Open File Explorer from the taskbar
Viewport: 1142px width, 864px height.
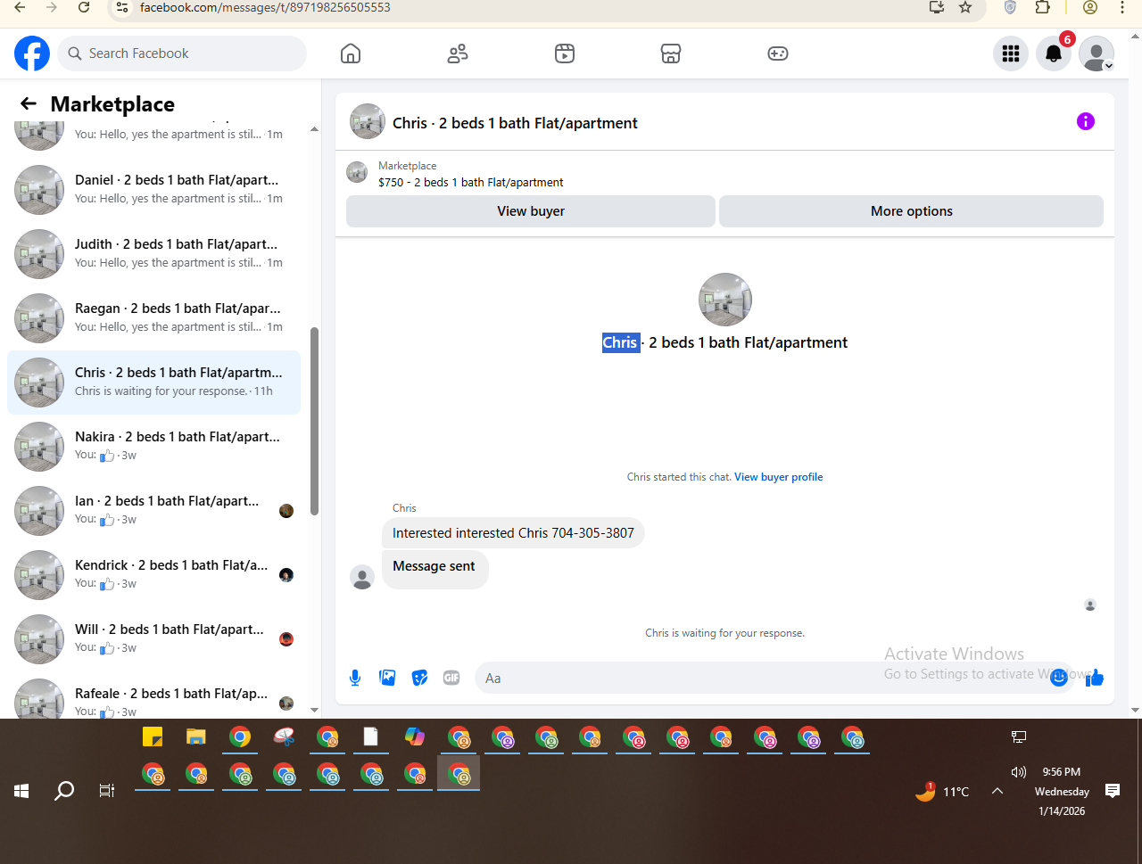(196, 737)
